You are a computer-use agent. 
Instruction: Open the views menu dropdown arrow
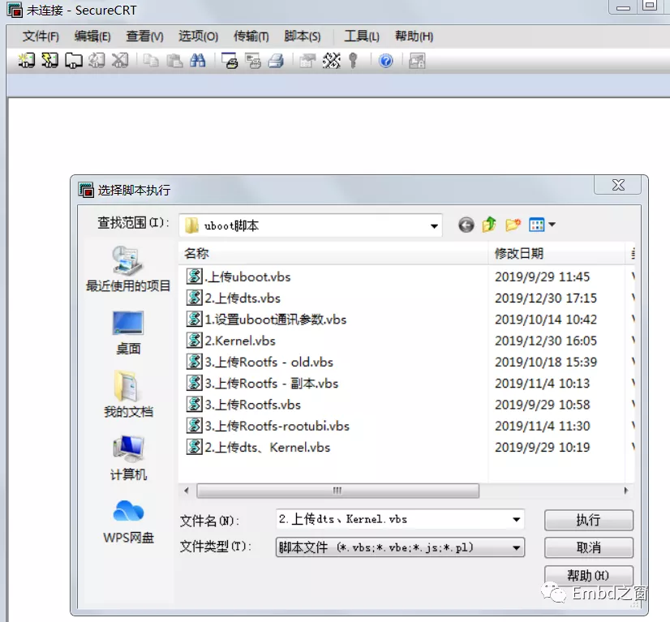[x=550, y=225]
